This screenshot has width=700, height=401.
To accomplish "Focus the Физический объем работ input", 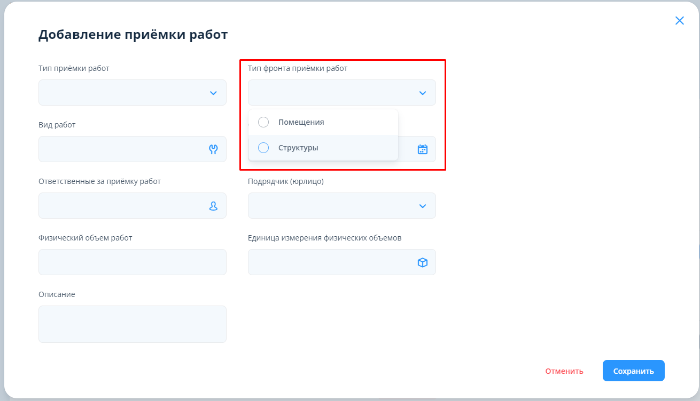I will tap(132, 262).
